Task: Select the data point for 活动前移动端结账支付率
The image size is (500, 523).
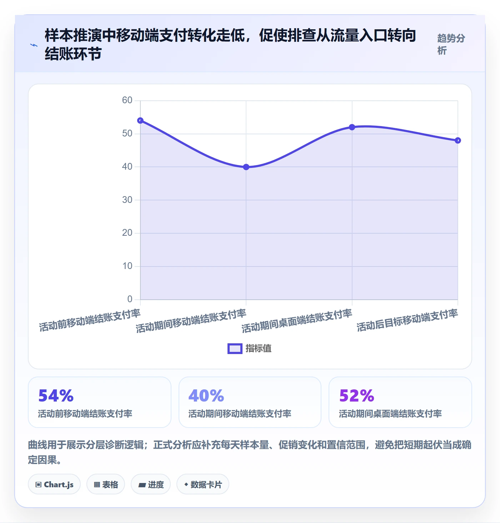Action: [140, 120]
